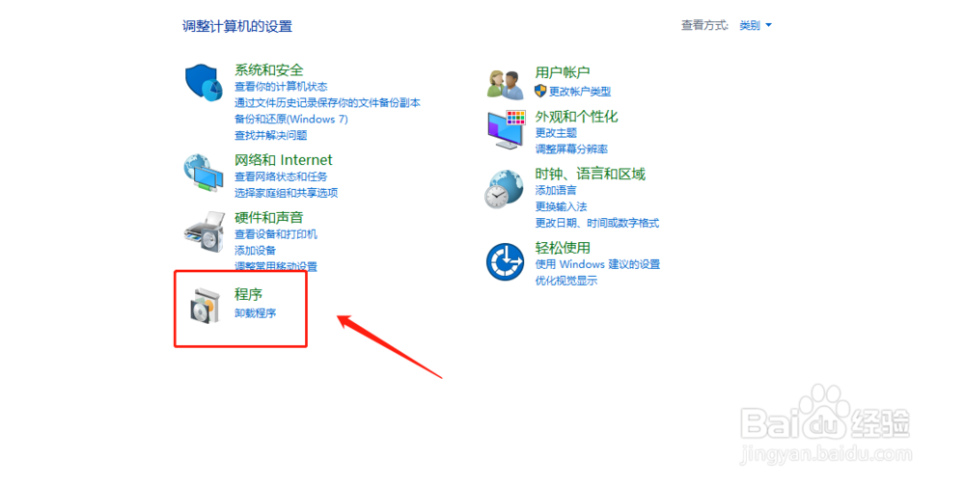Open 备份和还原(Windows 7) link

tap(291, 120)
